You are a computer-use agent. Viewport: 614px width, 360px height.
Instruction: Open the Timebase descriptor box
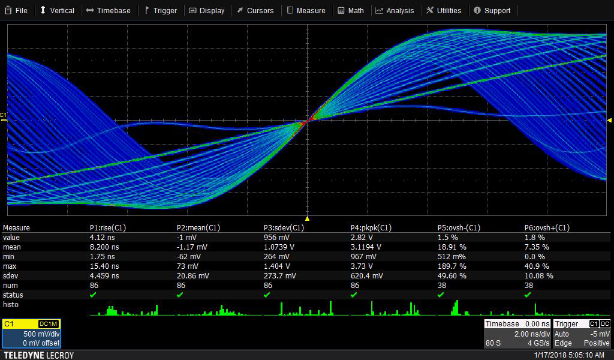[x=517, y=333]
